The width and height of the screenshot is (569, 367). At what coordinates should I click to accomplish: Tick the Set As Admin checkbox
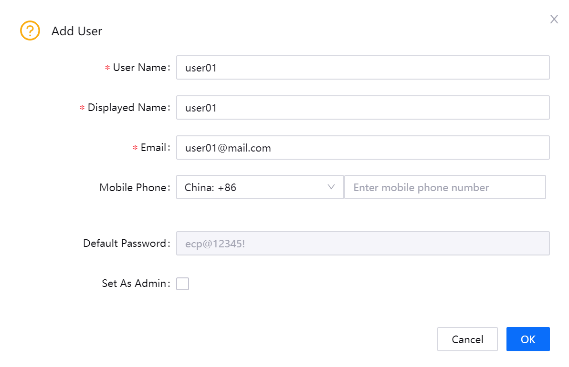[182, 284]
